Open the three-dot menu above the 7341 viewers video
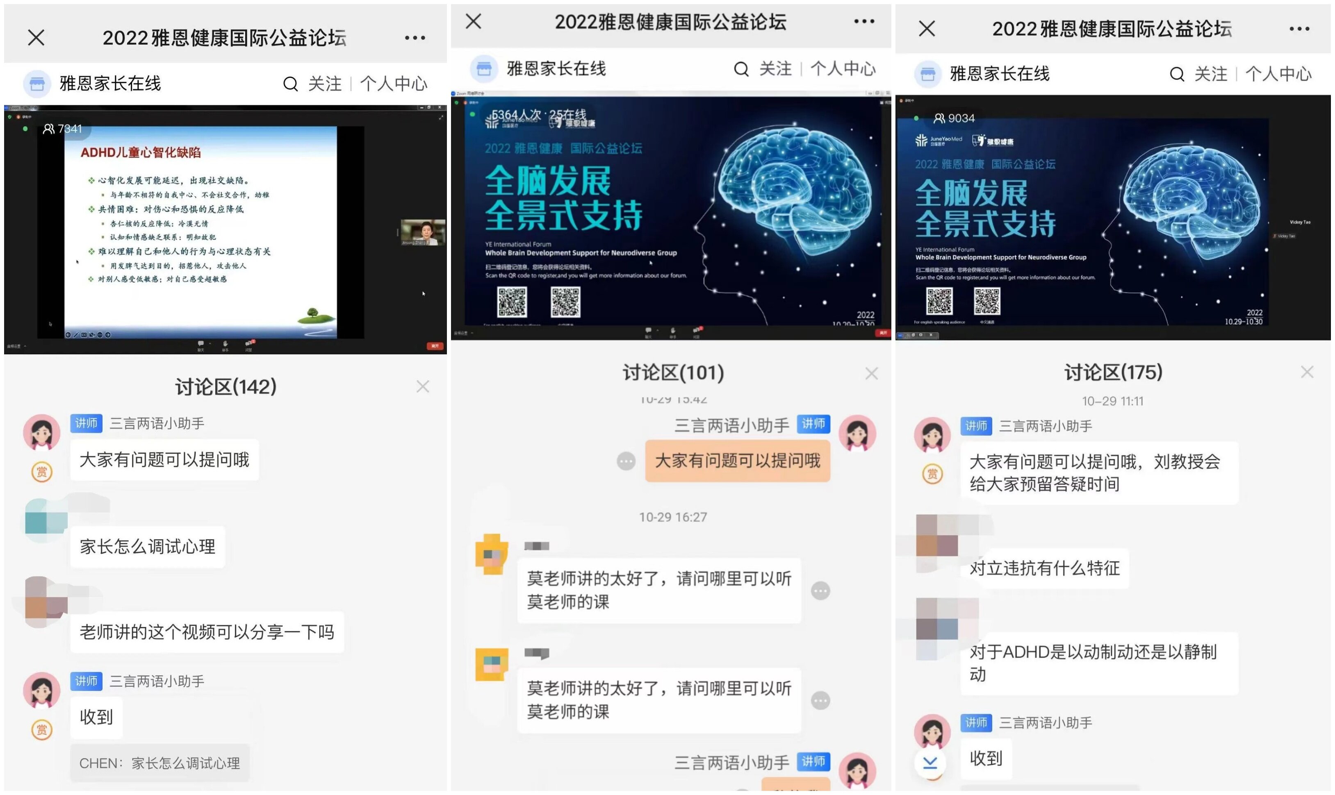1335x795 pixels. (415, 38)
